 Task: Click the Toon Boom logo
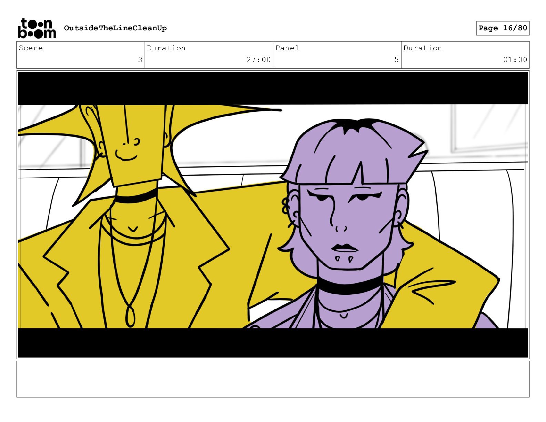pyautogui.click(x=37, y=28)
